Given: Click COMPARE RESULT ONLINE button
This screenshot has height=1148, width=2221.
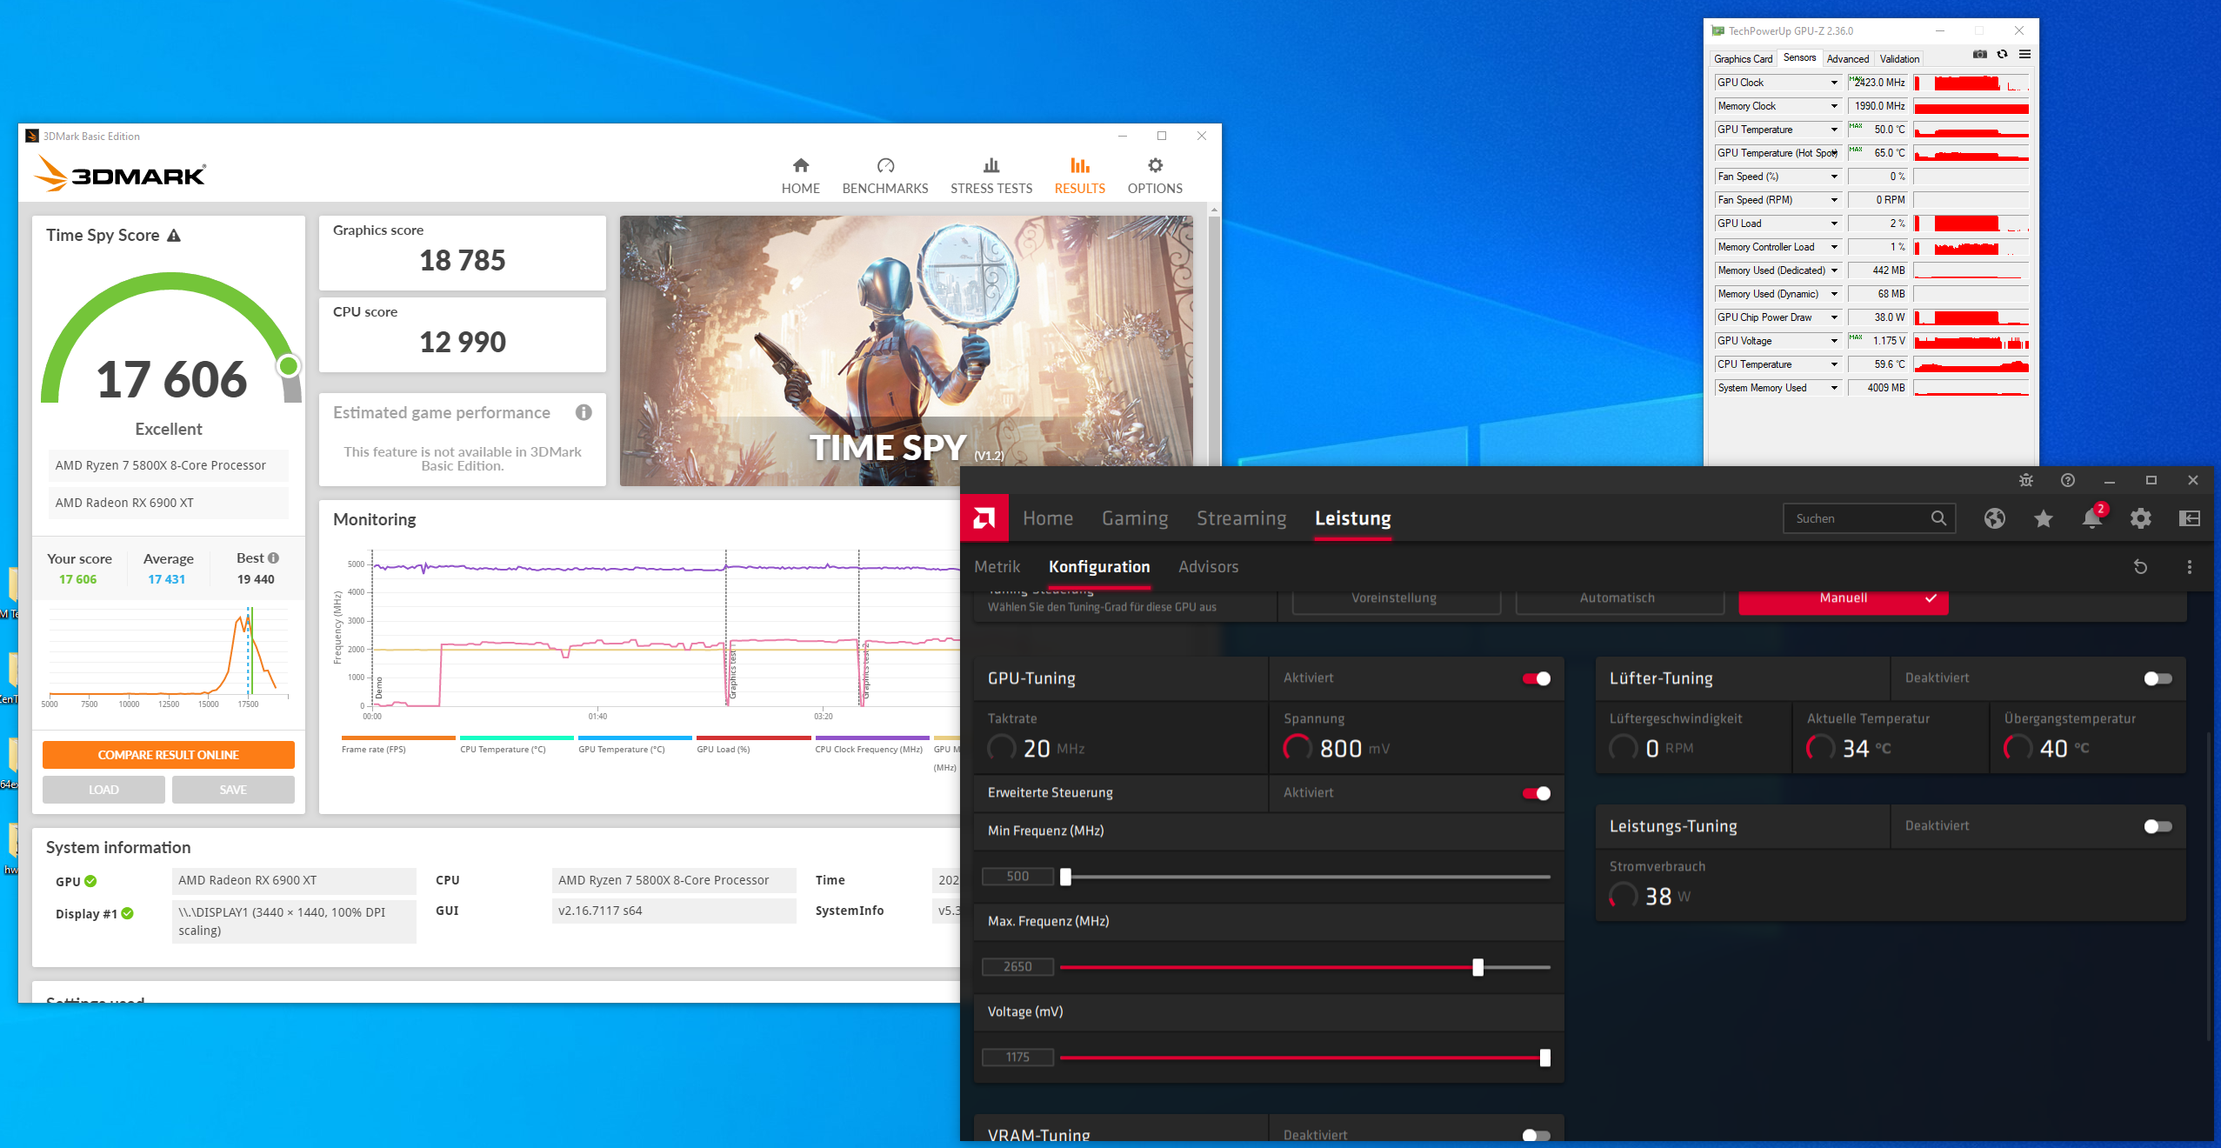Looking at the screenshot, I should click(x=168, y=755).
